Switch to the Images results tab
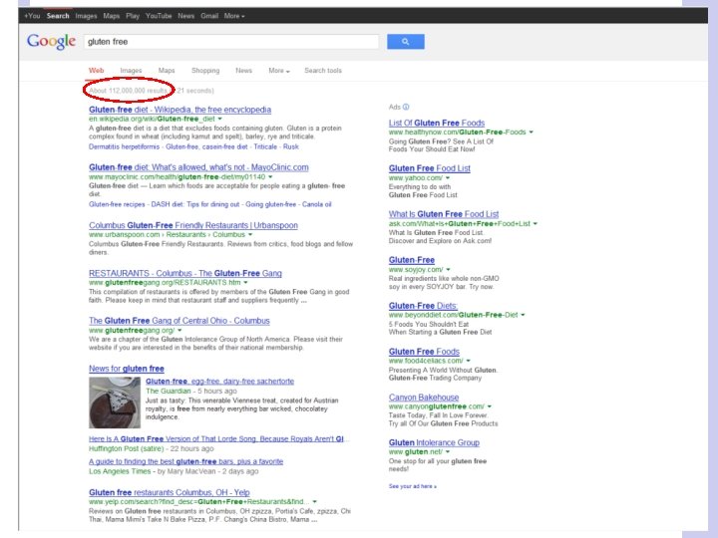 131,71
